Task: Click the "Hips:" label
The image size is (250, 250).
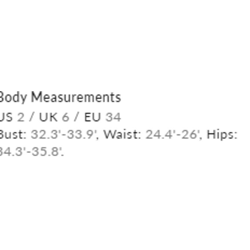Action: tap(222, 135)
